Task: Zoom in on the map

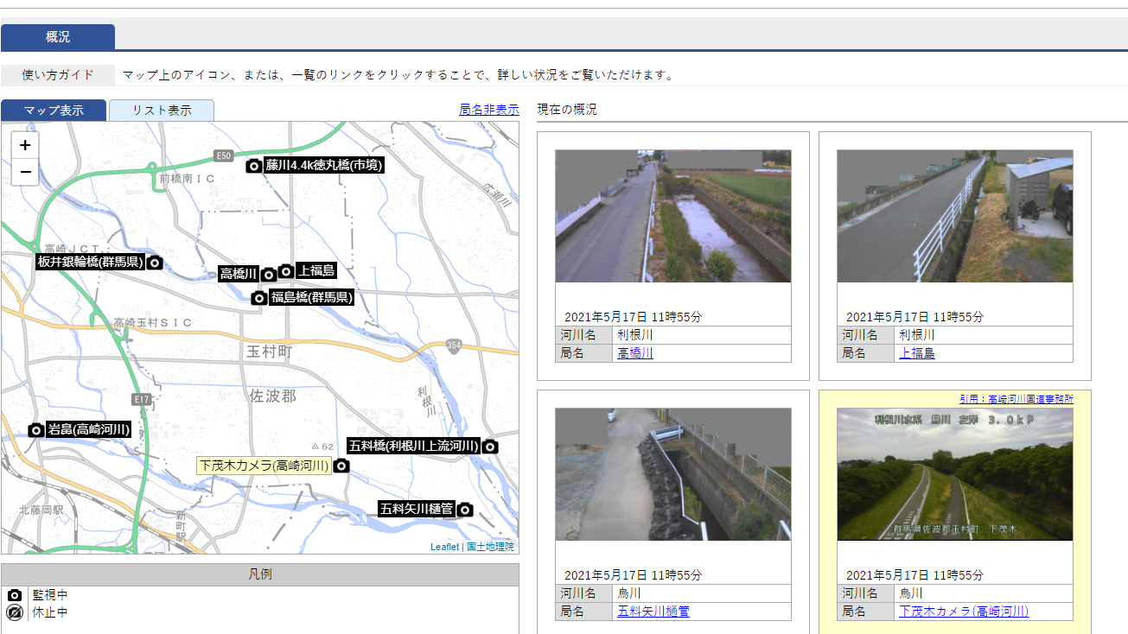Action: pyautogui.click(x=25, y=145)
